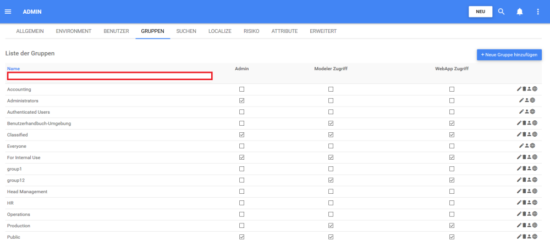
Task: Focus the Name filter input field
Action: (x=110, y=76)
